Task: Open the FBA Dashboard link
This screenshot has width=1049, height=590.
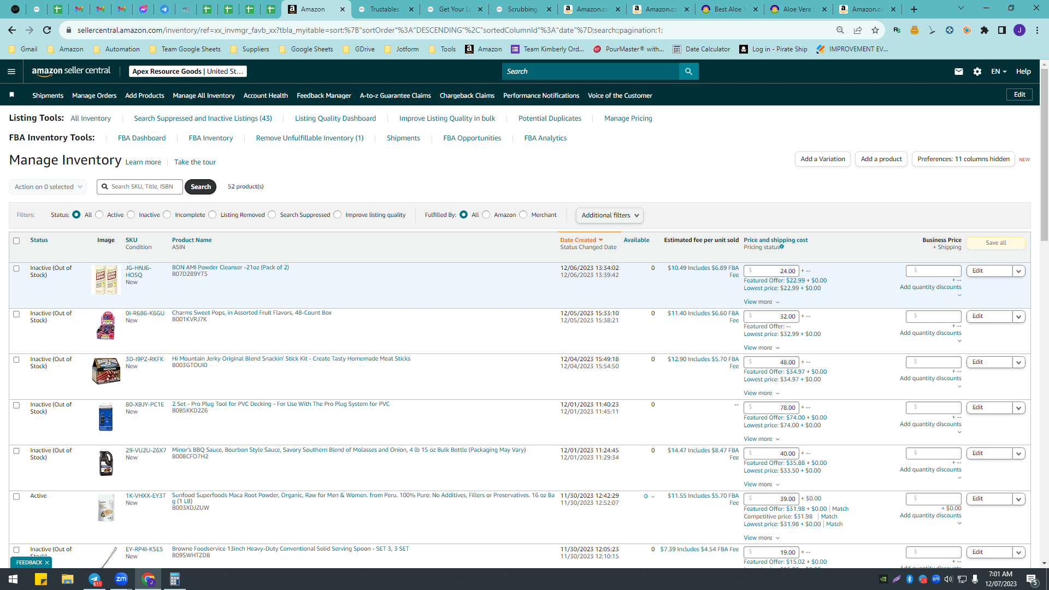Action: point(142,138)
